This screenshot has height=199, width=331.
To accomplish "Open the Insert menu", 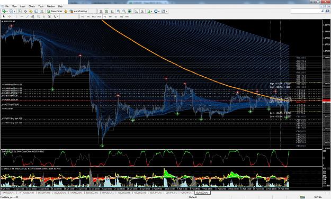I will (23, 6).
